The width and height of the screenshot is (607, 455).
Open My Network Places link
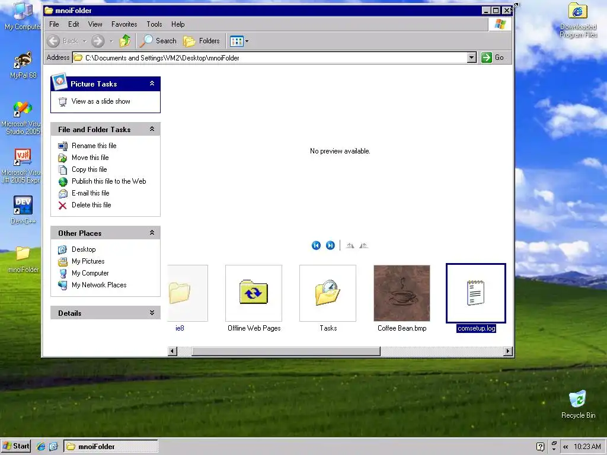99,285
